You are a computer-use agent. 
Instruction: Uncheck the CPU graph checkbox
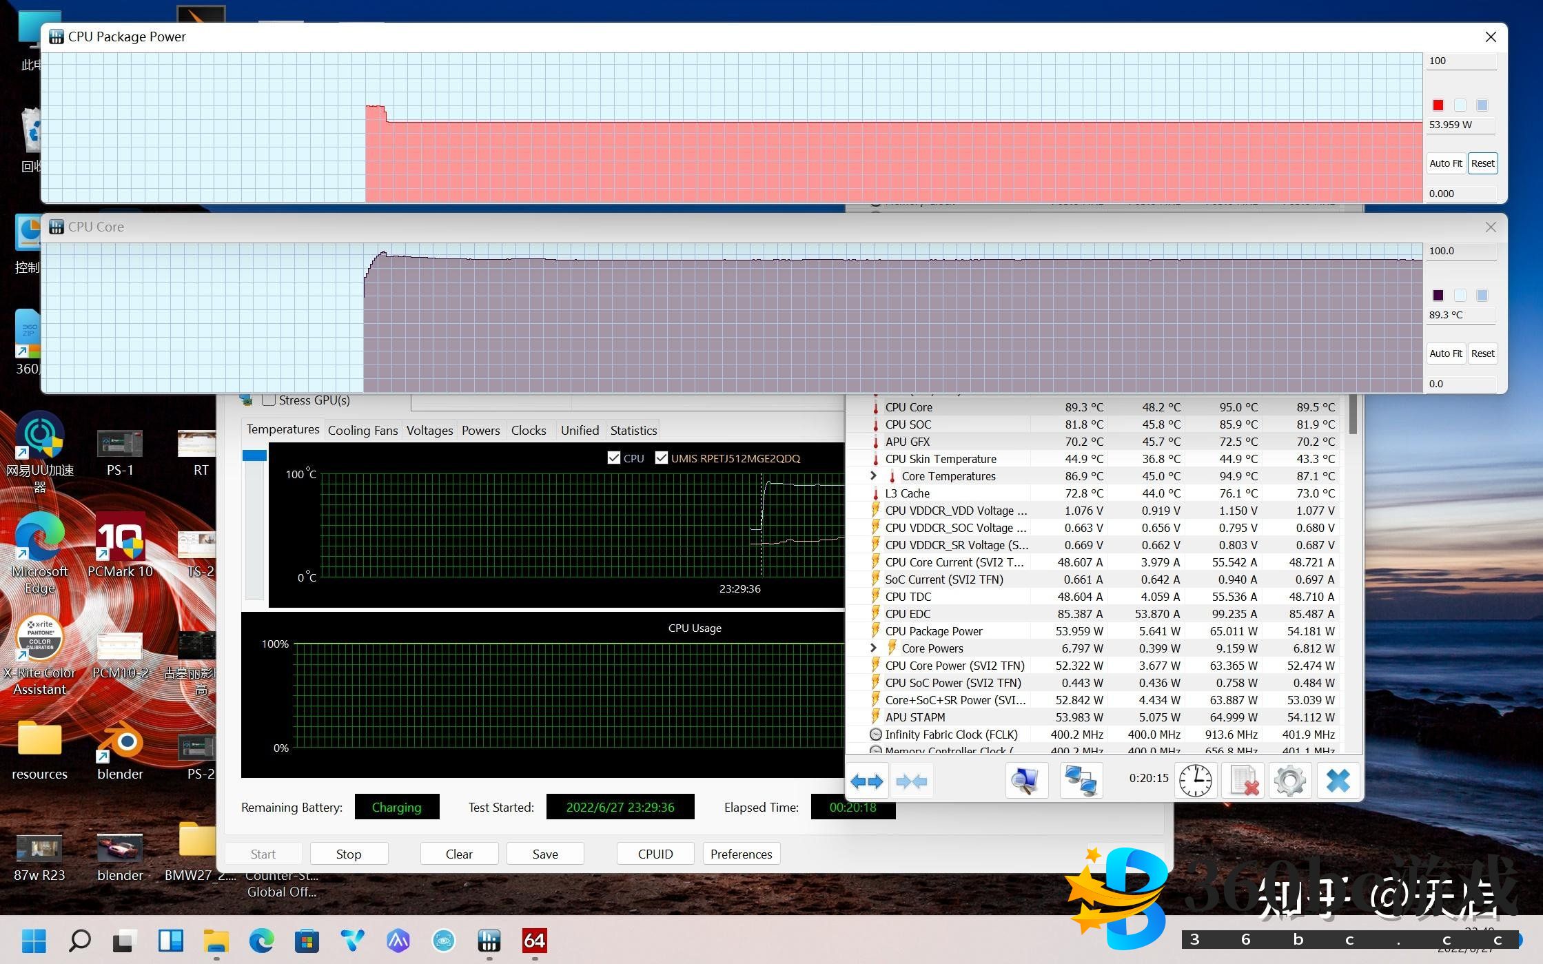coord(614,458)
